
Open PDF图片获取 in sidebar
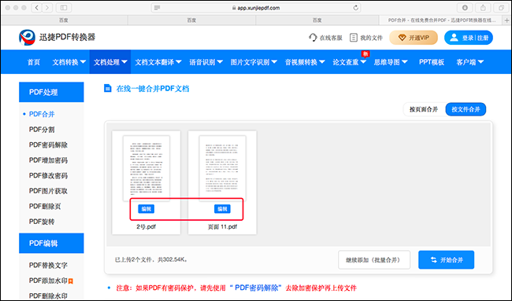coord(48,191)
